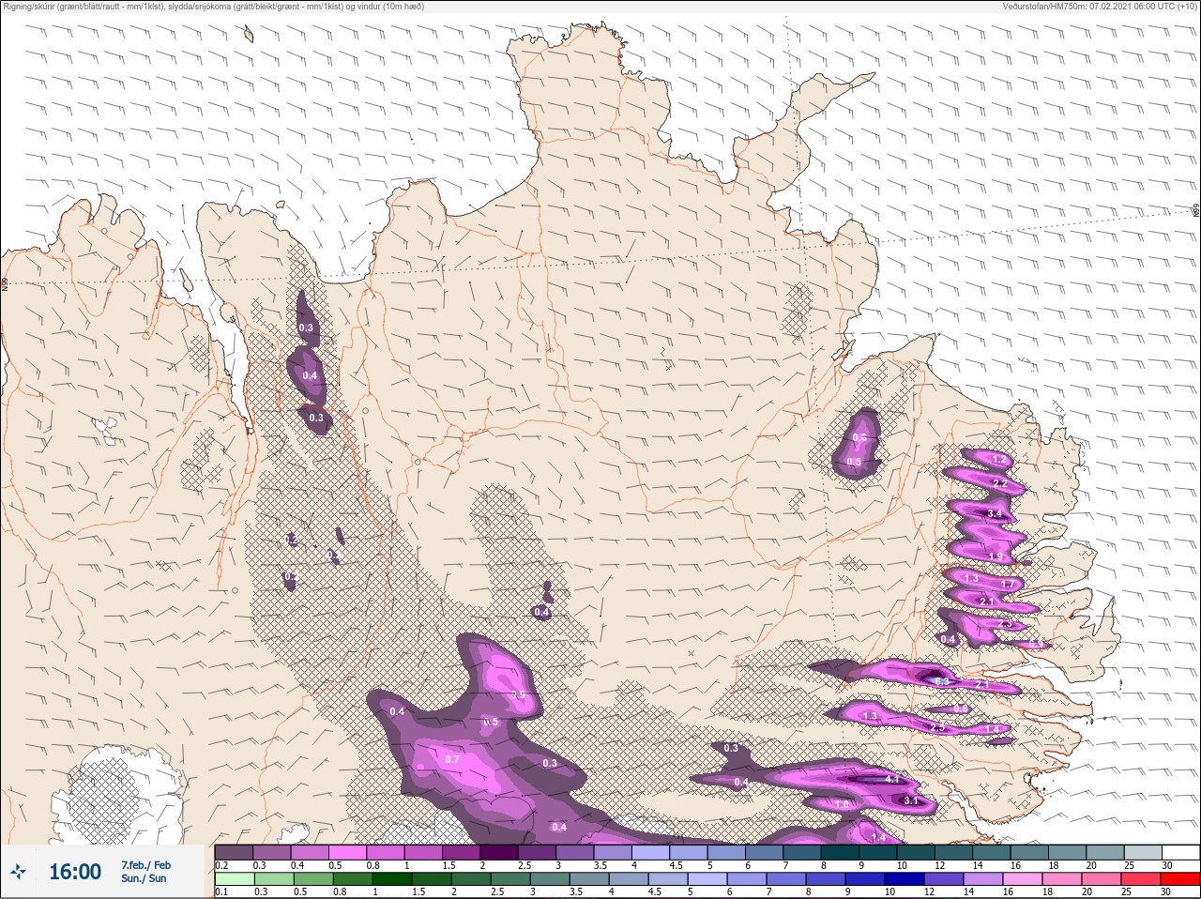This screenshot has width=1201, height=899.
Task: Pick the dark green 1–1.5 lower legend swatch
Action: [392, 879]
